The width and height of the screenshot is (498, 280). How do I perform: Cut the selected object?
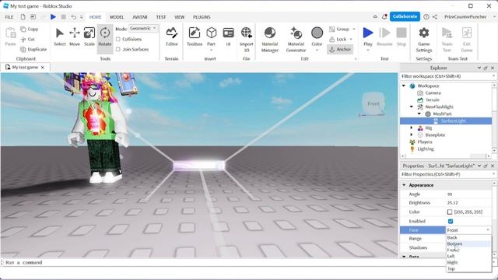click(28, 40)
